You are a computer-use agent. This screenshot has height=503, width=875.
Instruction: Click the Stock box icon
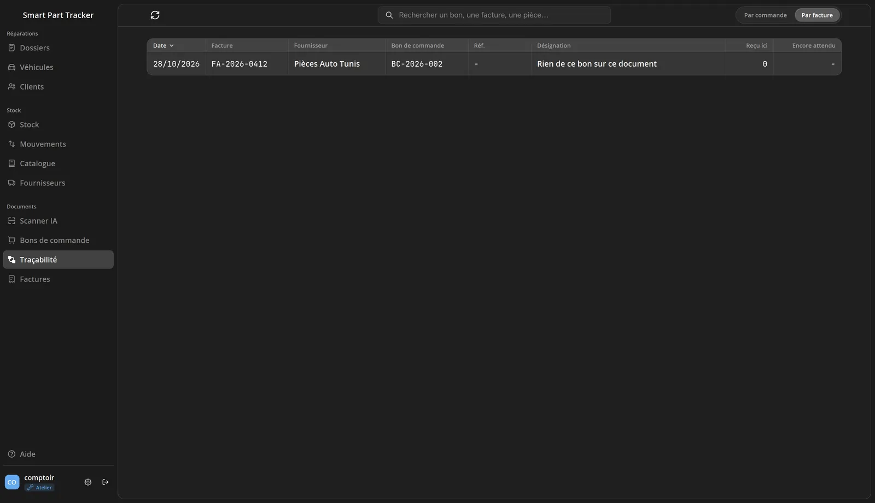11,125
